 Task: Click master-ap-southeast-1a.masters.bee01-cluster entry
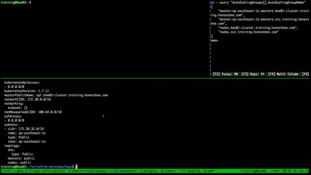click(x=260, y=13)
